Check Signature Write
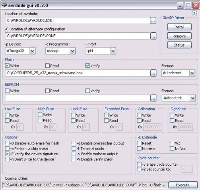200x190 pixels. click(172, 115)
